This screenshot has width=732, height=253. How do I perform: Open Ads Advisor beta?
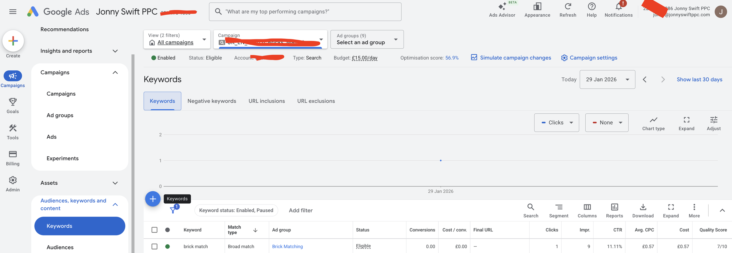click(502, 10)
